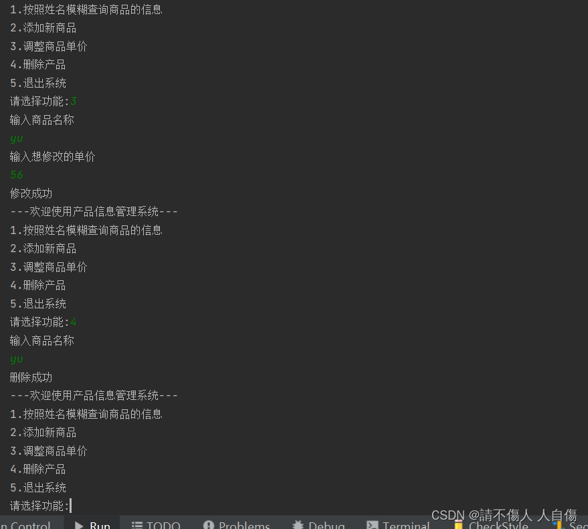Click the yu input above 删除成功
The width and height of the screenshot is (588, 529).
[17, 360]
